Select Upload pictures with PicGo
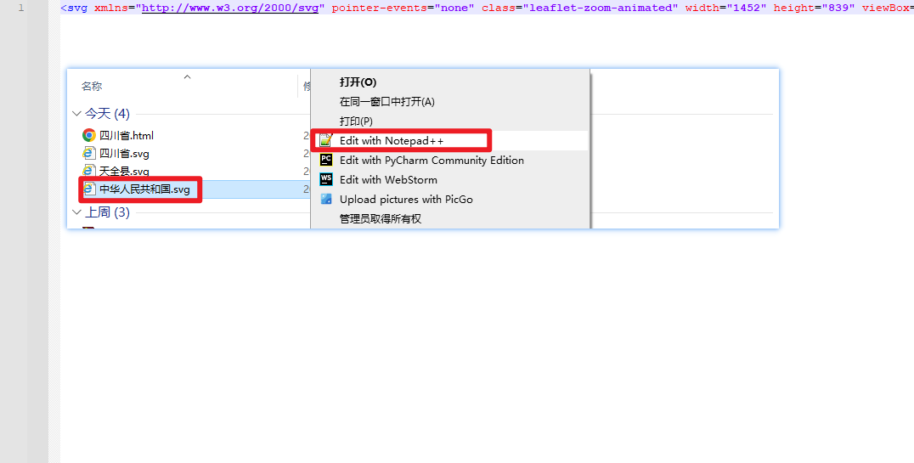Image resolution: width=914 pixels, height=463 pixels. pyautogui.click(x=406, y=199)
